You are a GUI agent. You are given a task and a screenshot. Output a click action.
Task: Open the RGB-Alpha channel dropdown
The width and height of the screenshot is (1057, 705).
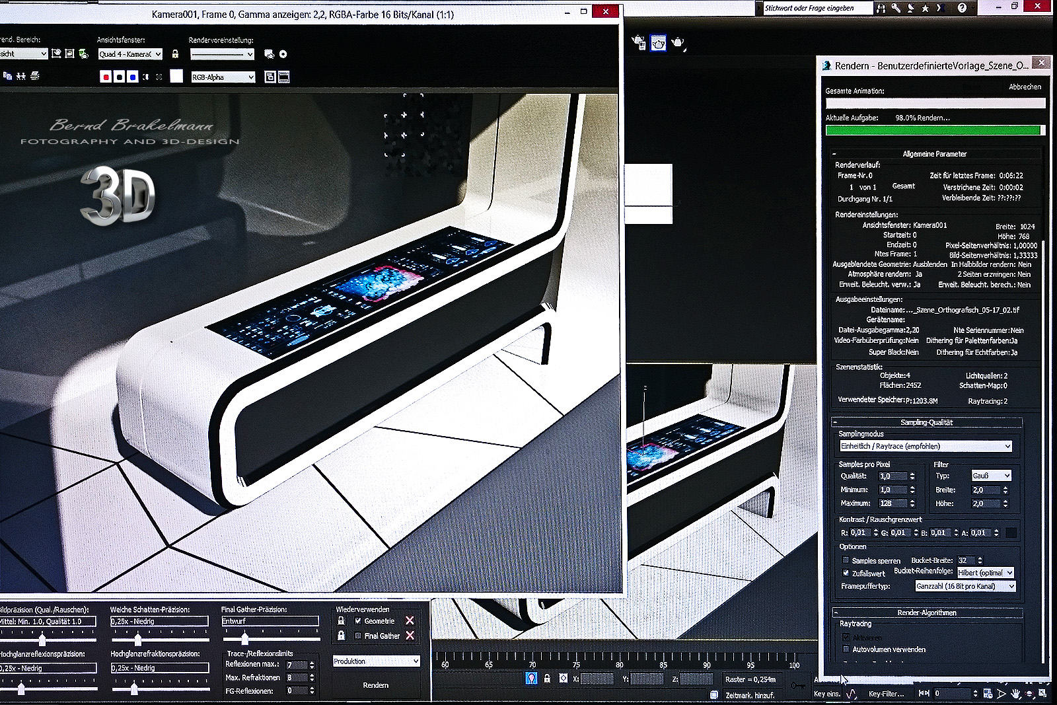point(223,77)
